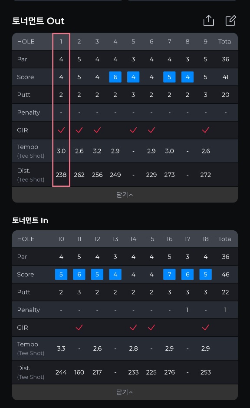Click the blue score 7 on hole 16

(169, 275)
